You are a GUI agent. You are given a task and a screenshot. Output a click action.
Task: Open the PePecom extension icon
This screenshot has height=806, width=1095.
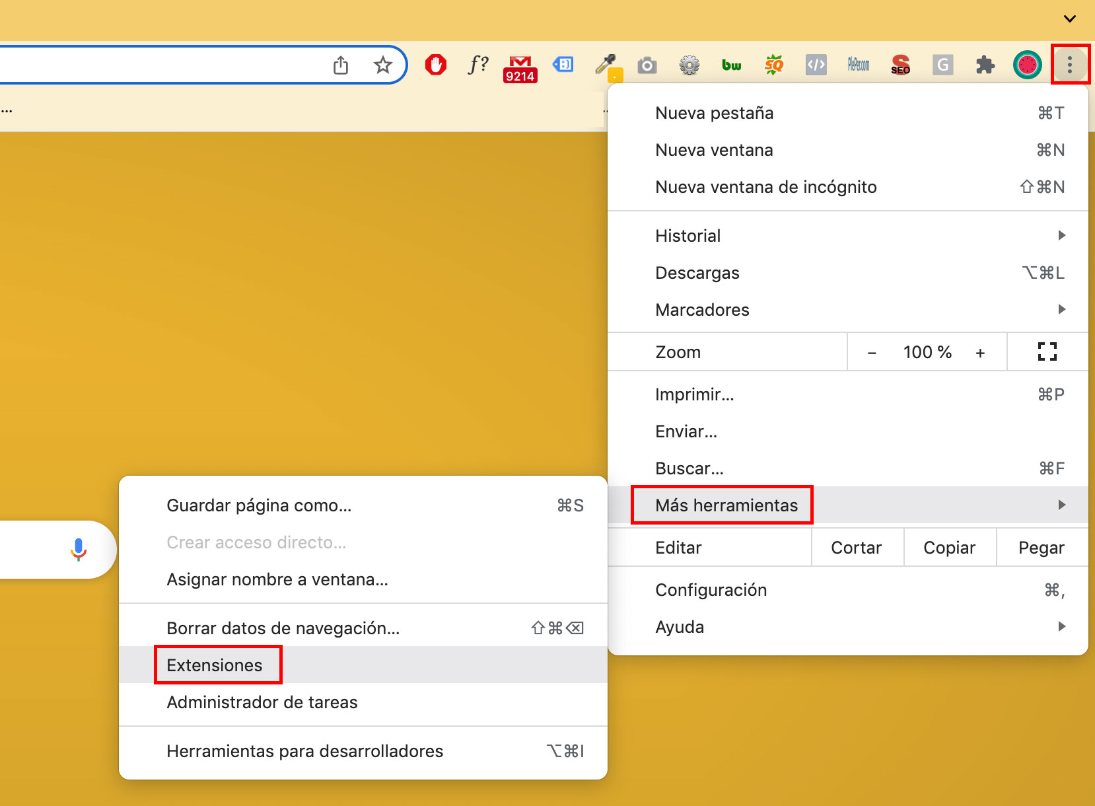click(x=859, y=65)
